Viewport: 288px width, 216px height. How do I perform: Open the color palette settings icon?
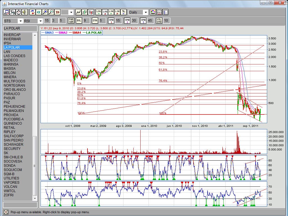[153, 12]
